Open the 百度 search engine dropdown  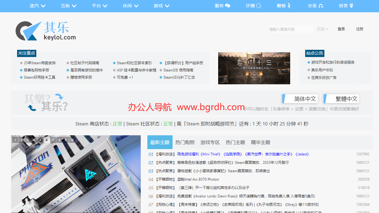[x=322, y=29]
